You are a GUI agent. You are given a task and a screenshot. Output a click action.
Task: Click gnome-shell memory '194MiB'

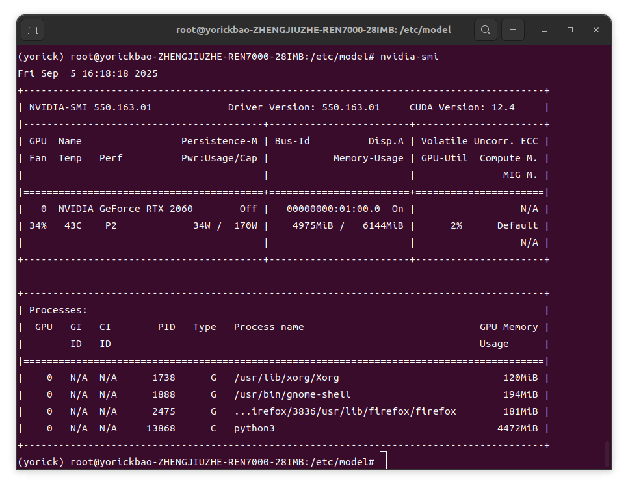pyautogui.click(x=520, y=394)
